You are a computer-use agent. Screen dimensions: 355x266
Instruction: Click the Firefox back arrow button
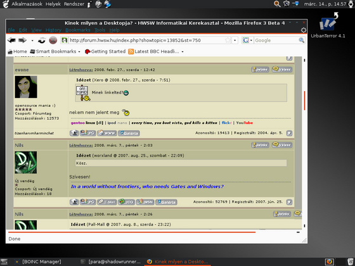11,41
